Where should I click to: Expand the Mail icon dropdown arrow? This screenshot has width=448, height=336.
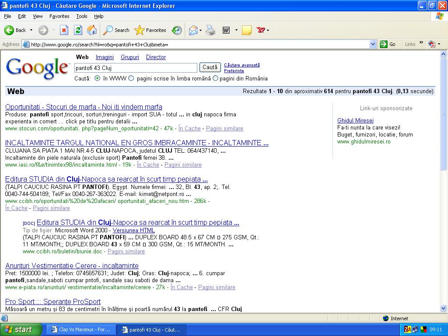tap(200, 30)
